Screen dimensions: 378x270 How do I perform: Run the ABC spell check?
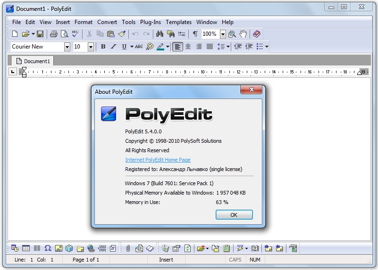[75, 34]
